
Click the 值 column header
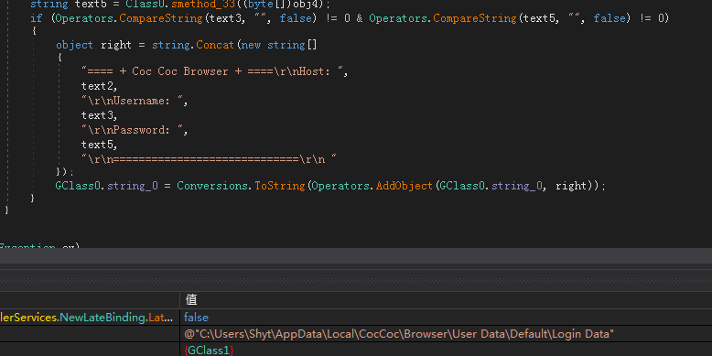[191, 299]
